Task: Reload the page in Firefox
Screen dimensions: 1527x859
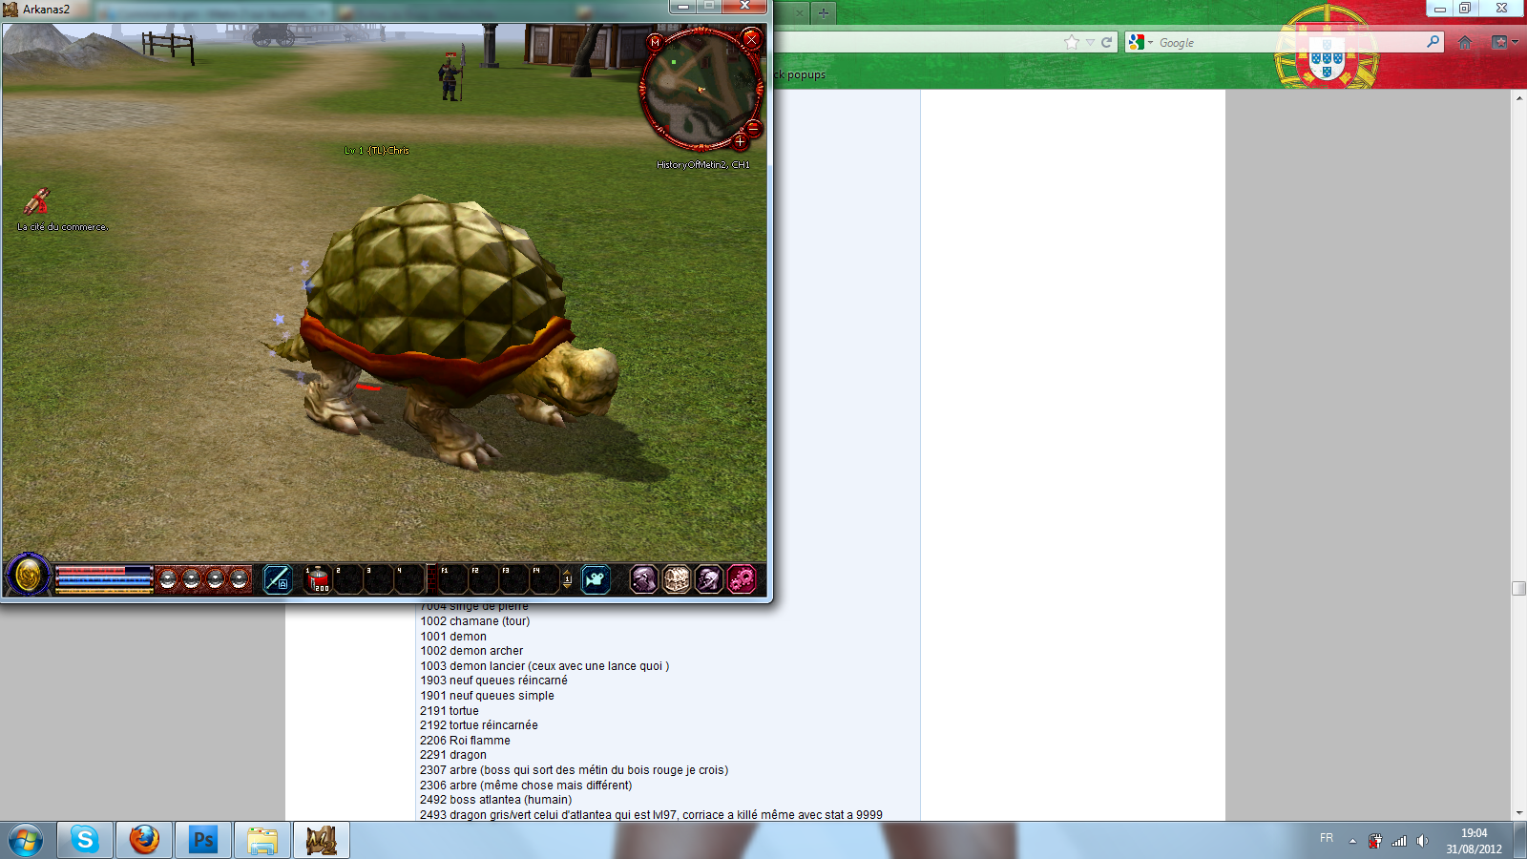Action: click(x=1106, y=42)
